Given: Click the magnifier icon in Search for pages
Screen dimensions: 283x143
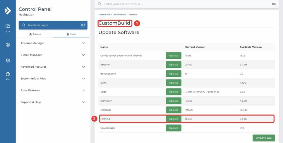Looking at the screenshot, I should point(23,25).
